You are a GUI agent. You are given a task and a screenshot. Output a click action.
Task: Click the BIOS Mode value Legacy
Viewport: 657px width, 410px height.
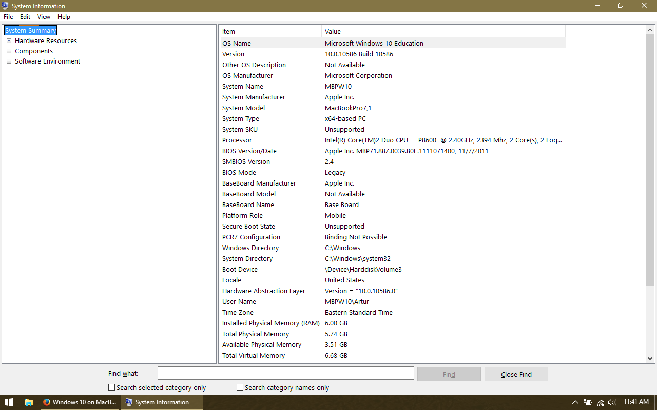(335, 173)
